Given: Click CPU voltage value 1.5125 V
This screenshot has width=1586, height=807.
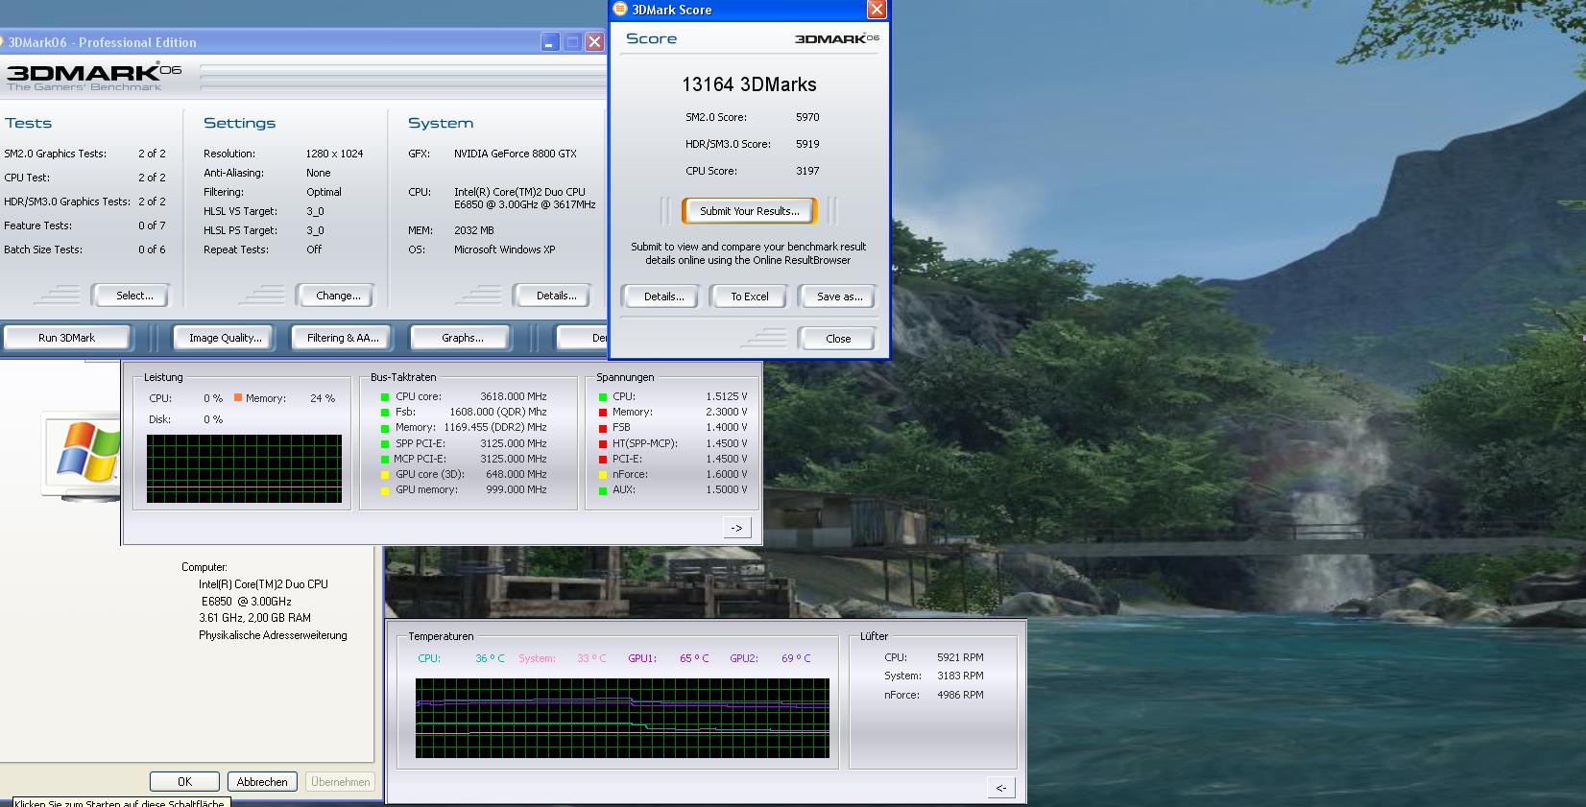Looking at the screenshot, I should [x=727, y=396].
